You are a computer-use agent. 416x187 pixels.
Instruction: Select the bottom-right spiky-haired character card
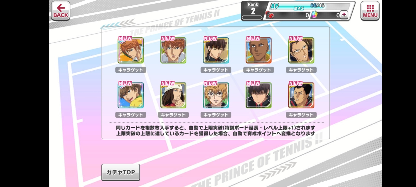(x=301, y=95)
